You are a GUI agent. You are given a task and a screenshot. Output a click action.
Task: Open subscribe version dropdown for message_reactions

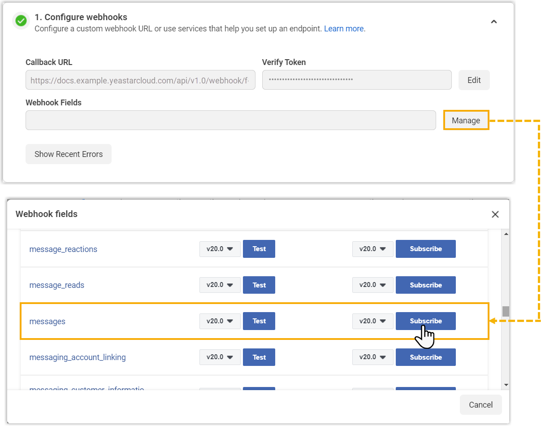point(372,249)
